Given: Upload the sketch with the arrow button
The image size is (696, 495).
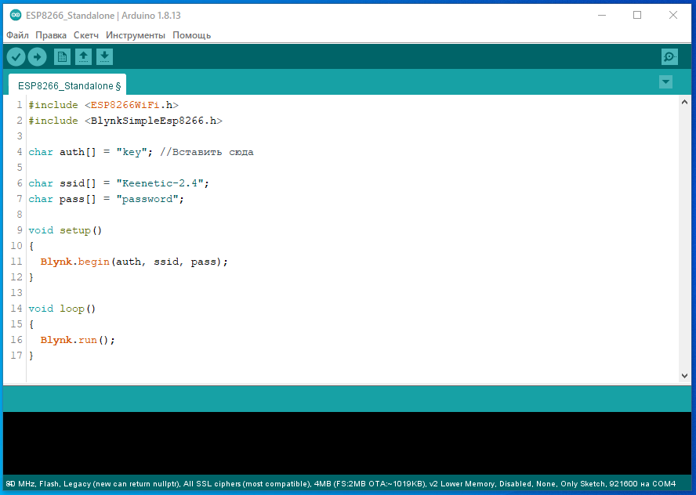Looking at the screenshot, I should click(x=37, y=56).
